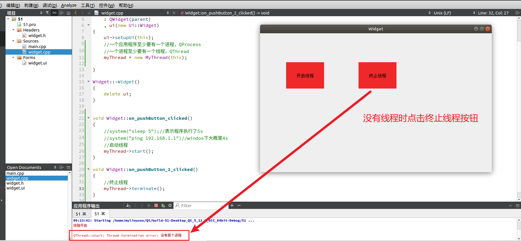
Task: Fold on_pushButton_clicked at line 21
Action: point(88,118)
